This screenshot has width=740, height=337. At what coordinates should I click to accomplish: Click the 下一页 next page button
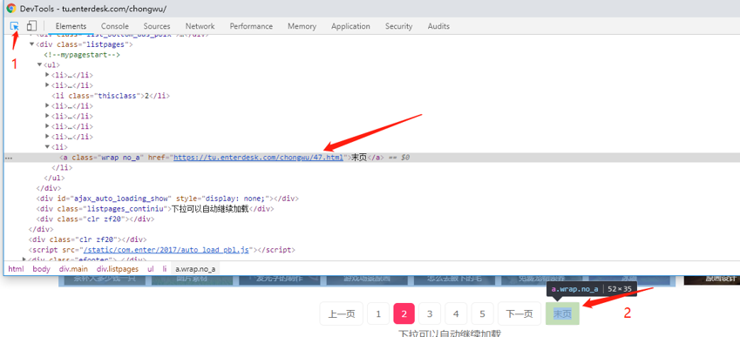point(519,313)
